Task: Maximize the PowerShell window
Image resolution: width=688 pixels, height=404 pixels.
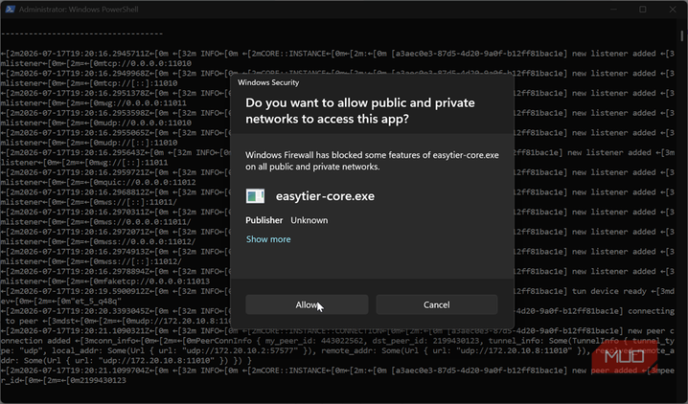Action: pyautogui.click(x=643, y=10)
